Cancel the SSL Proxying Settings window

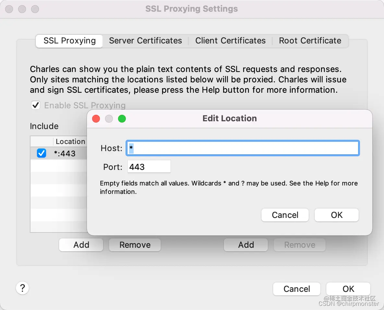pyautogui.click(x=296, y=289)
